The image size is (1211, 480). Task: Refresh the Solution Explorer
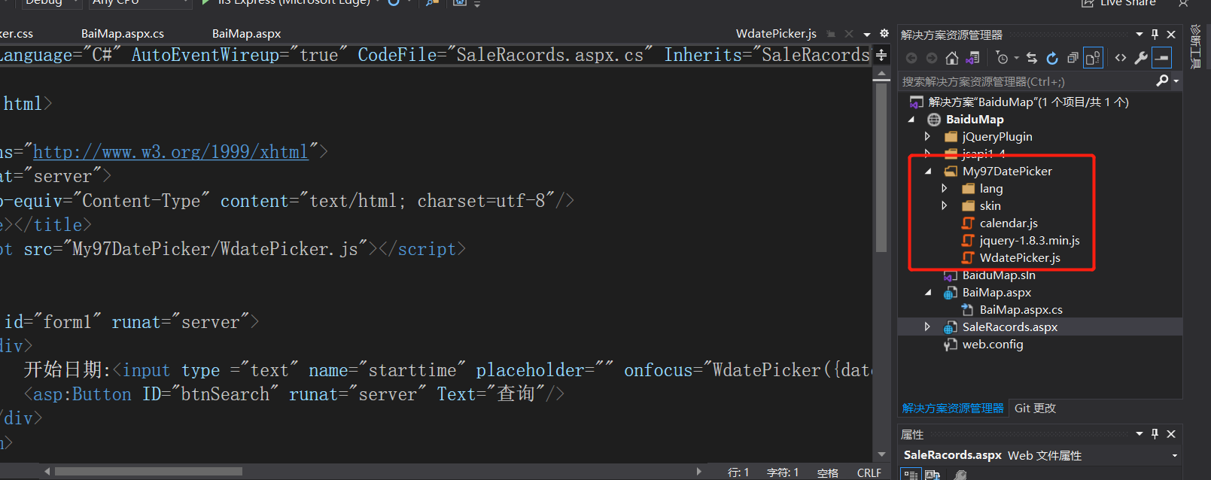pyautogui.click(x=1052, y=58)
